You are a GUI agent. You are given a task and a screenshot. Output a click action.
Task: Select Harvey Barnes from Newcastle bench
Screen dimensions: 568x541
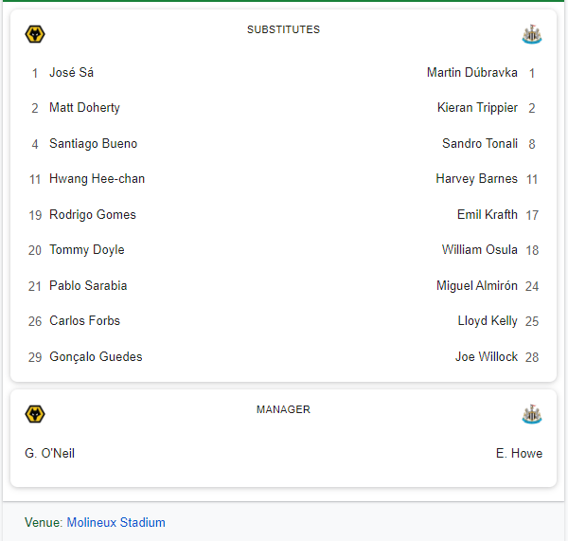point(477,179)
